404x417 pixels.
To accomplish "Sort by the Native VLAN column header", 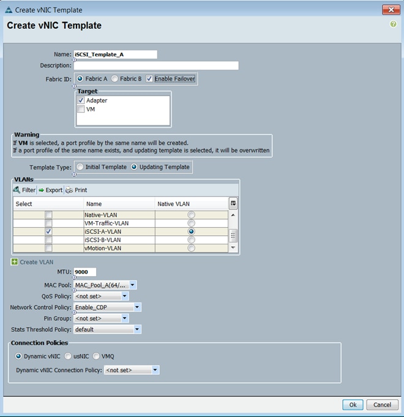I will coord(192,204).
